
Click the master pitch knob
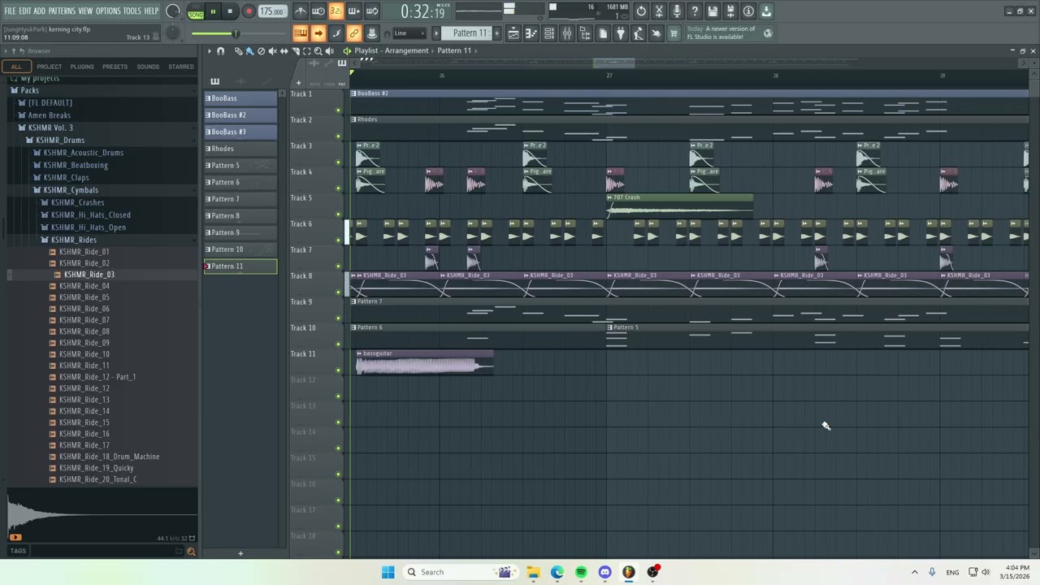[x=173, y=33]
